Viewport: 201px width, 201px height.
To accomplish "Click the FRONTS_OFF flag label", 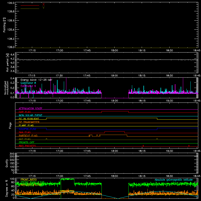I will click(x=27, y=142).
